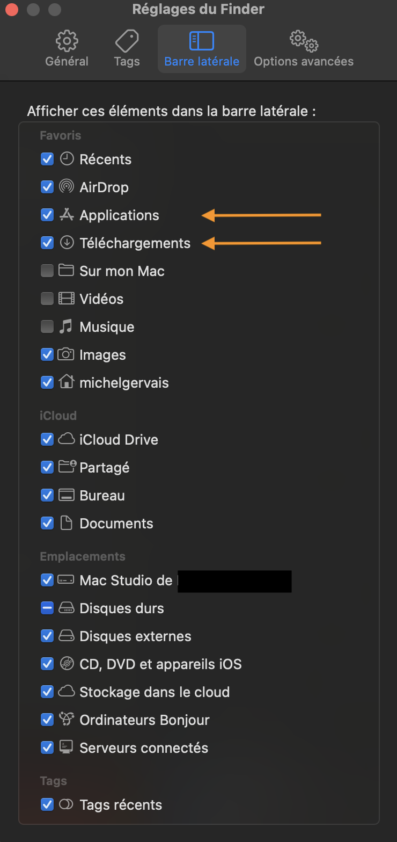The height and width of the screenshot is (842, 397).
Task: Click the Images camera icon
Action: (x=67, y=354)
